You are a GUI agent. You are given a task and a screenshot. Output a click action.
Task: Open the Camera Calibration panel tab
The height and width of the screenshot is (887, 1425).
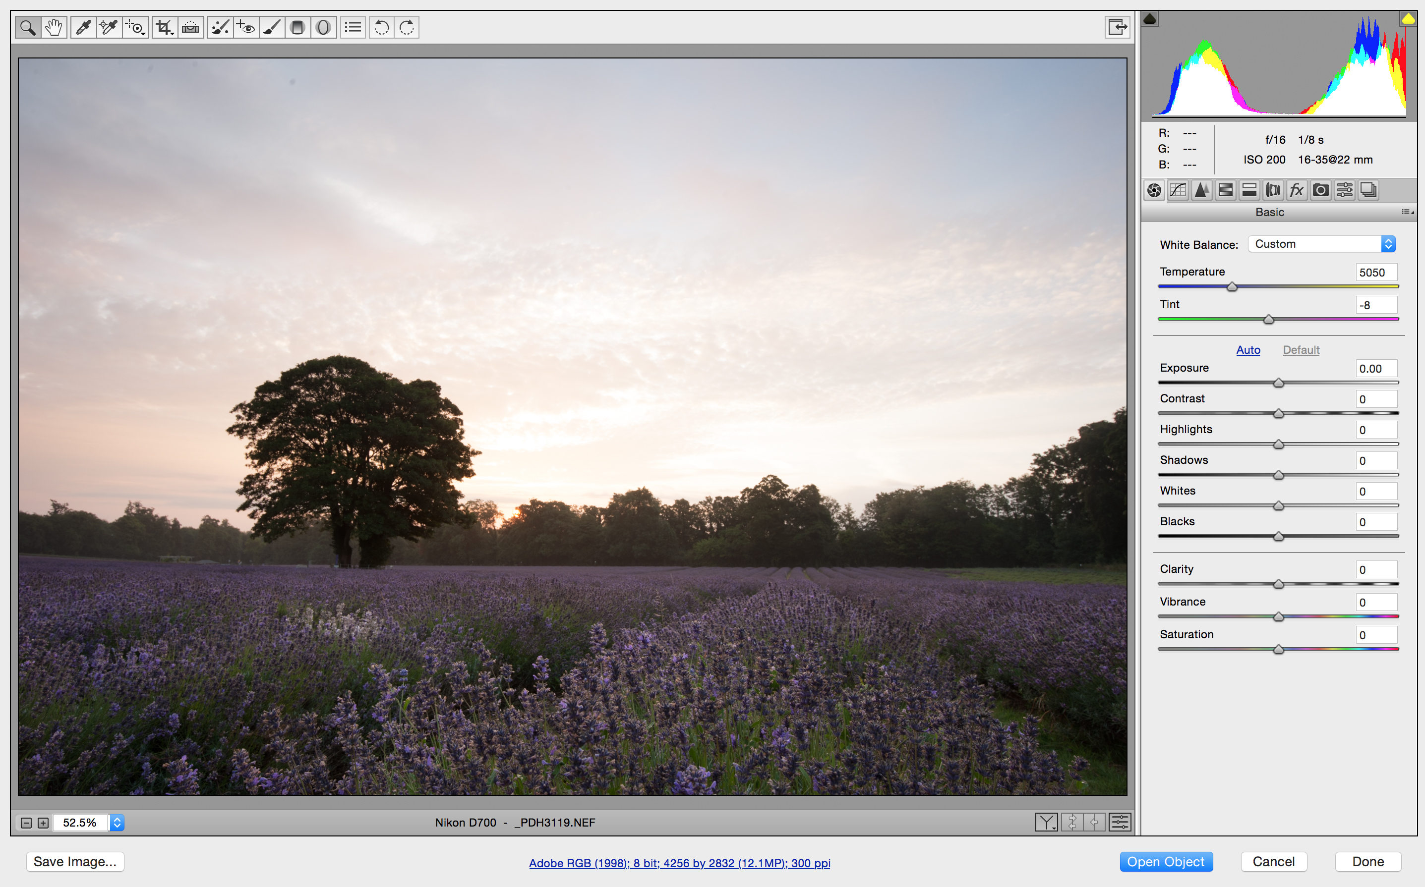[x=1320, y=190]
